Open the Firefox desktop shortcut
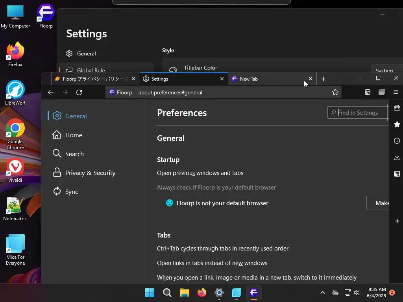The image size is (403, 302). click(15, 54)
